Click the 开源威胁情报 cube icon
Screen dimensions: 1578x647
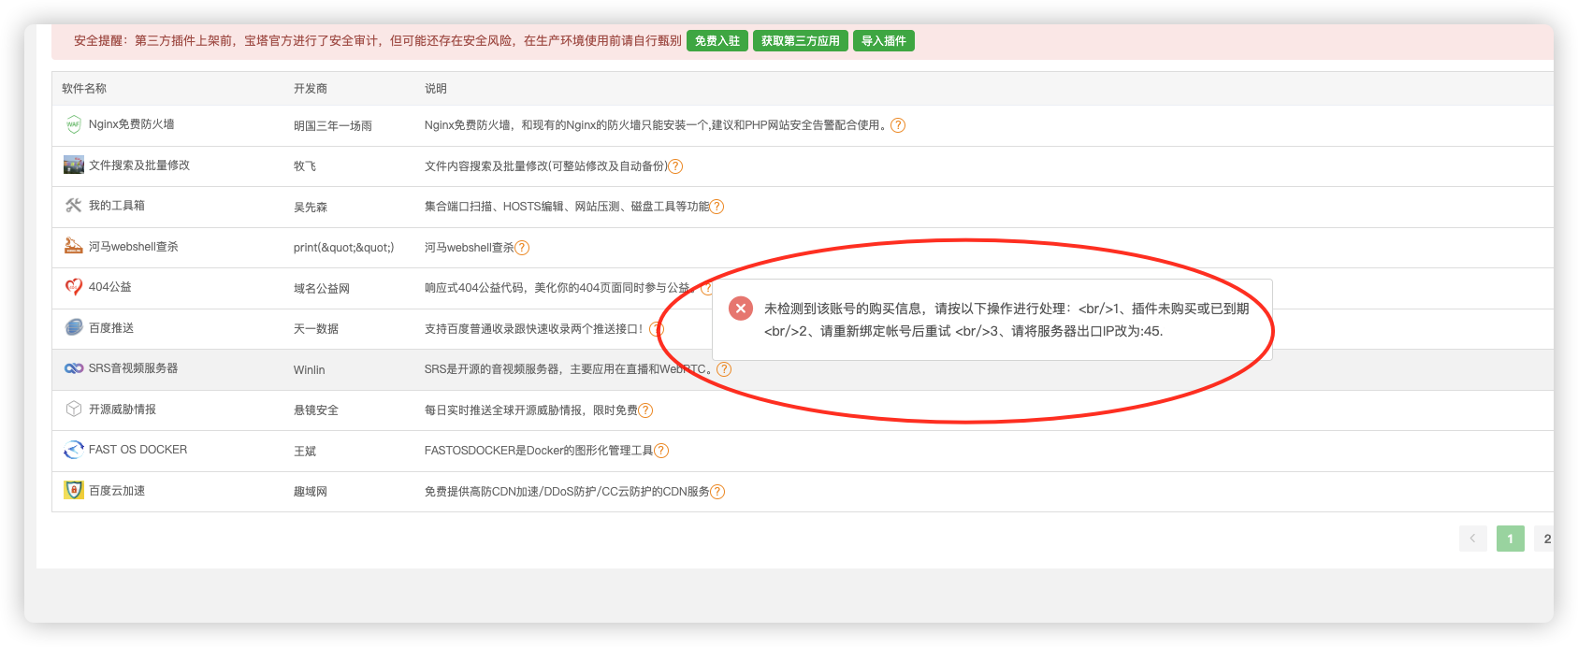(73, 409)
